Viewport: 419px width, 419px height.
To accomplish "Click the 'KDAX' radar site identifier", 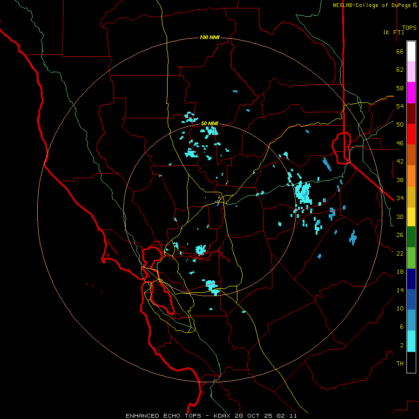I will coord(222,416).
